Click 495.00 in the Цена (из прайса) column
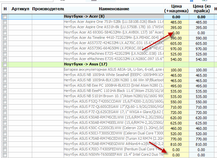This screenshot has height=158, width=217. [201, 86]
